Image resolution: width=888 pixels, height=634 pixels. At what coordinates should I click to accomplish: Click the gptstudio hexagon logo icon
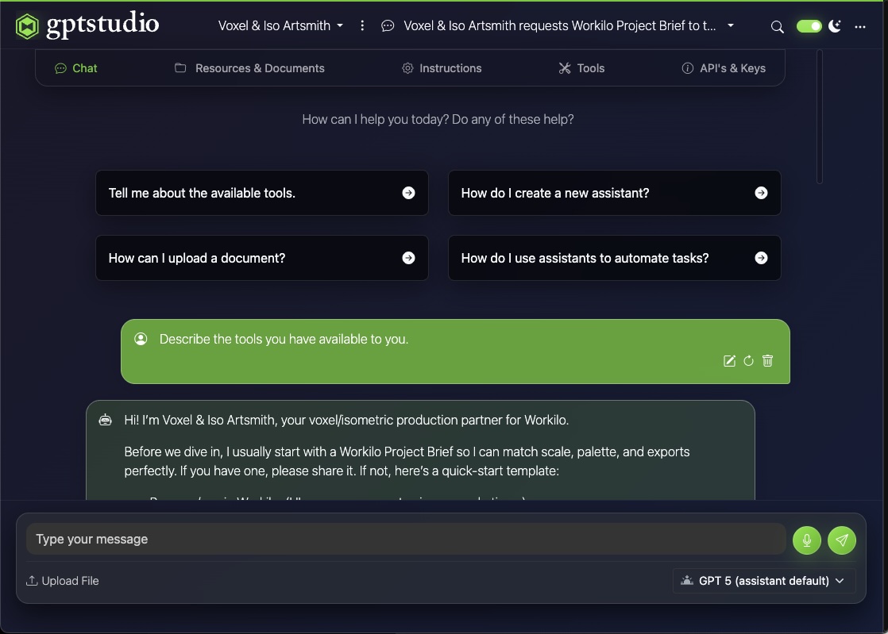pos(26,25)
